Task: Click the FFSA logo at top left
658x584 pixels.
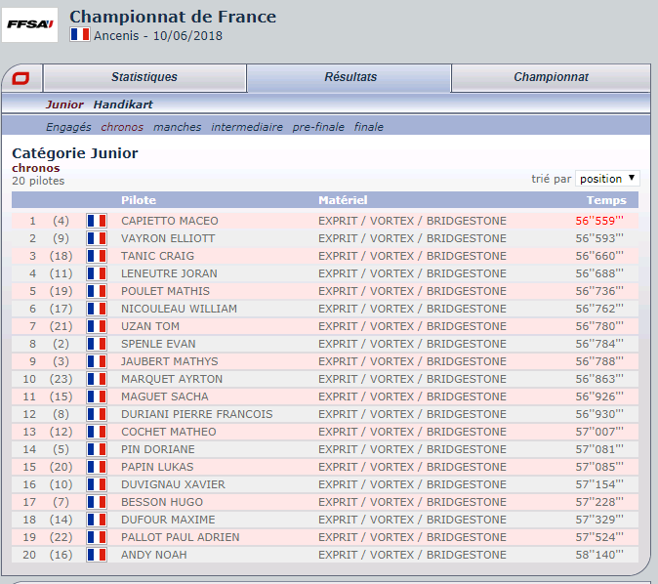Action: 29,24
